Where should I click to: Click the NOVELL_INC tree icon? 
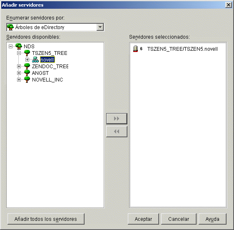click(27, 80)
